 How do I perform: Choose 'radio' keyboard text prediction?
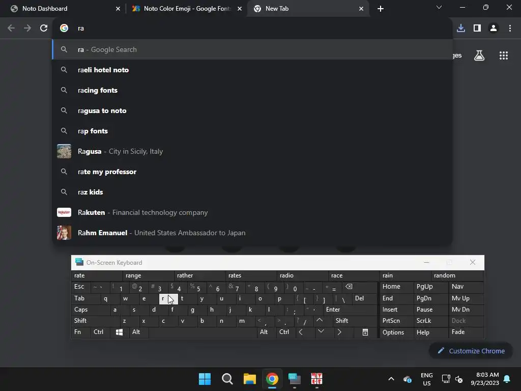pos(303,275)
